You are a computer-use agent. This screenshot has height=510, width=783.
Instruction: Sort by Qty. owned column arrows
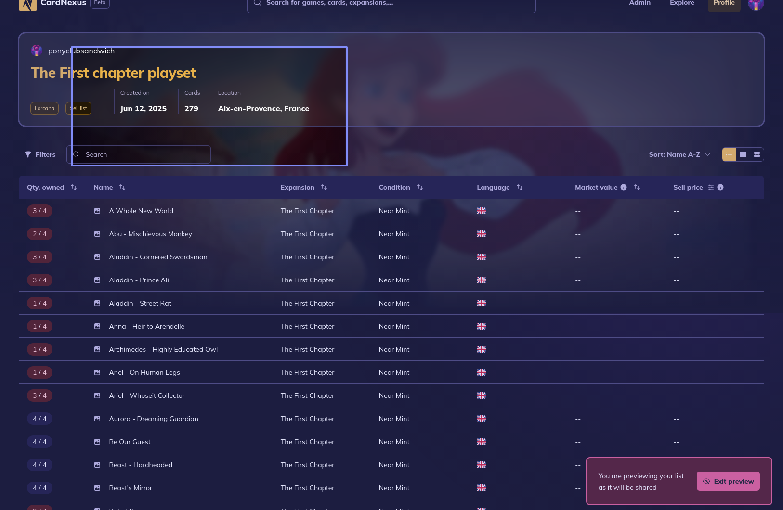(x=74, y=187)
